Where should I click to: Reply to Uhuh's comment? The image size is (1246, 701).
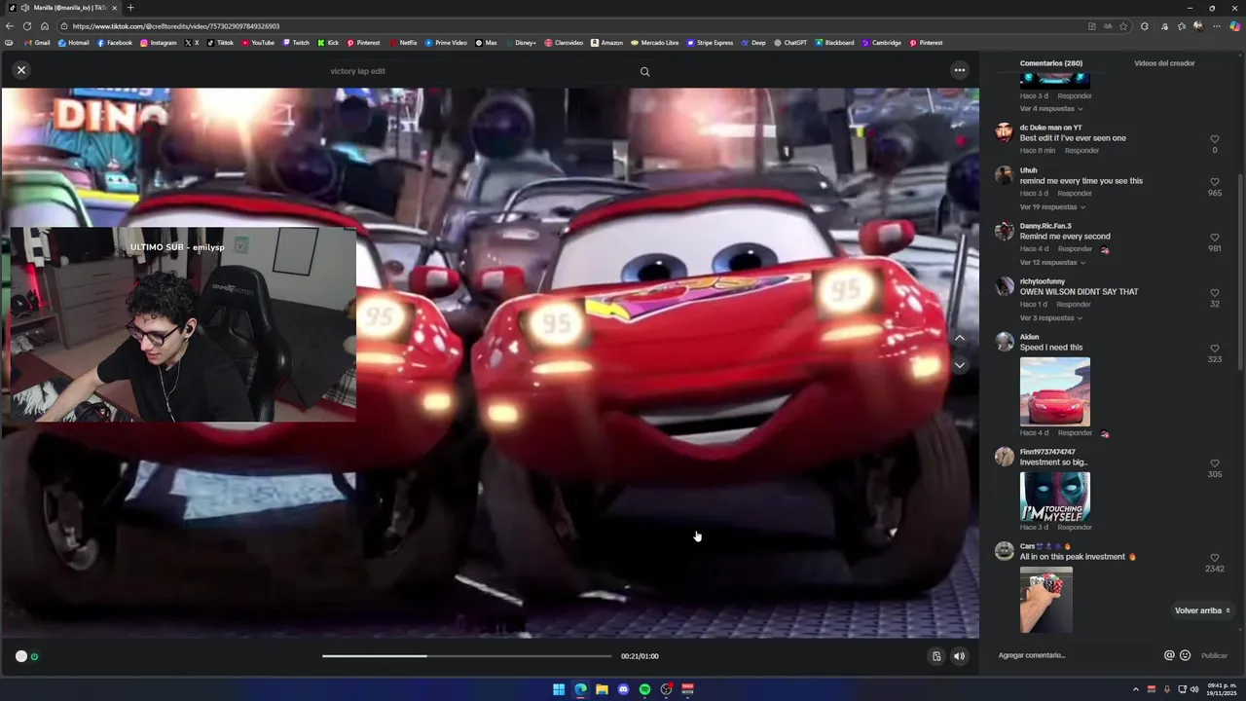[x=1075, y=194]
